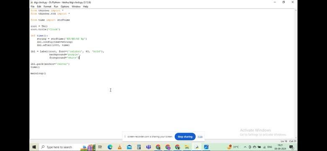
Task: Open the Format menu
Action: coord(47,7)
